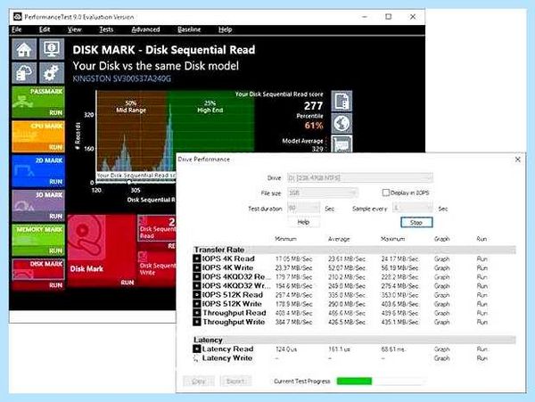
Task: Click the Latency section header
Action: pos(354,340)
